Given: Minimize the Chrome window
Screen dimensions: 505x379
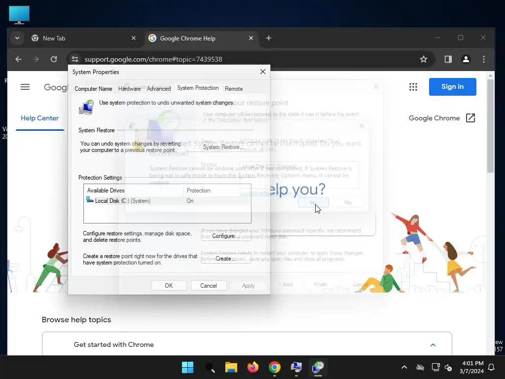Looking at the screenshot, I should tap(438, 38).
